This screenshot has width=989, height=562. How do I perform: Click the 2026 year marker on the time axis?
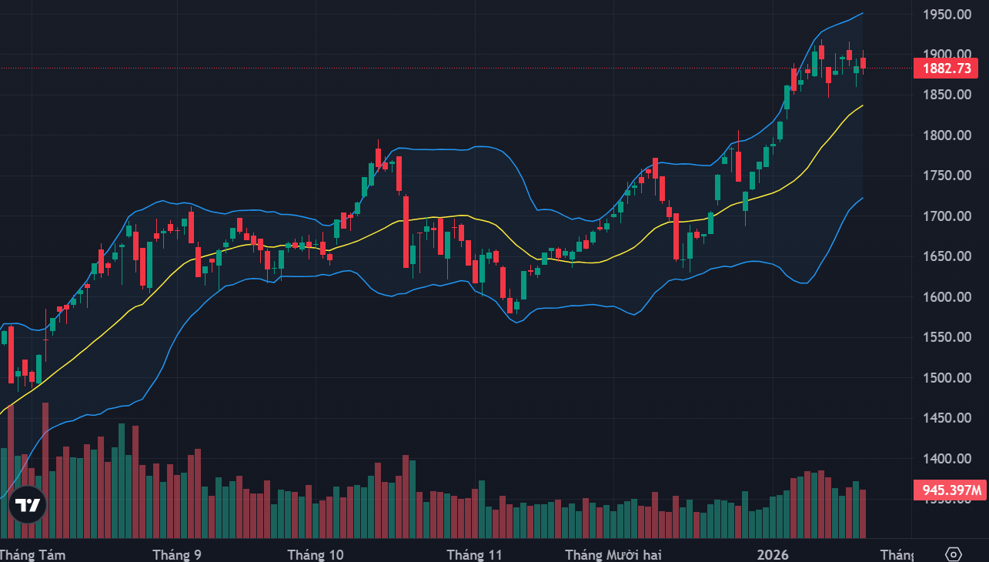tap(772, 554)
